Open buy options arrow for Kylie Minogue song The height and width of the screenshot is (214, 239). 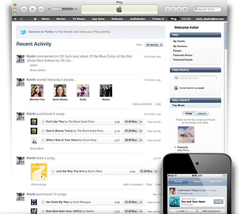(141, 202)
